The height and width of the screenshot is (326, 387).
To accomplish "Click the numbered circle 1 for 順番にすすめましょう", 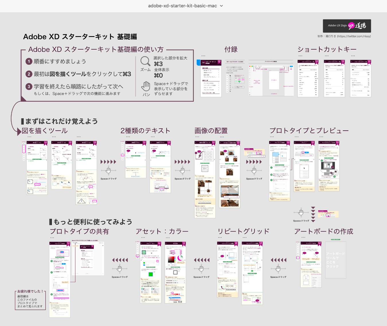I will click(x=29, y=61).
